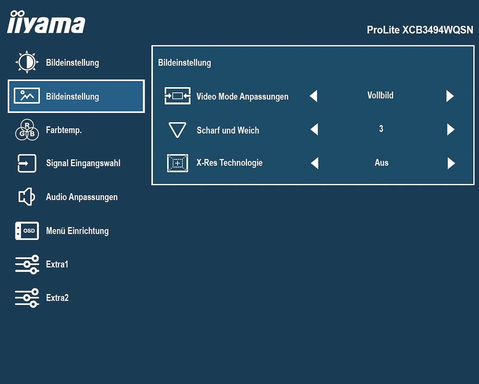Click the Vollbild value text
This screenshot has height=384, width=479.
380,95
